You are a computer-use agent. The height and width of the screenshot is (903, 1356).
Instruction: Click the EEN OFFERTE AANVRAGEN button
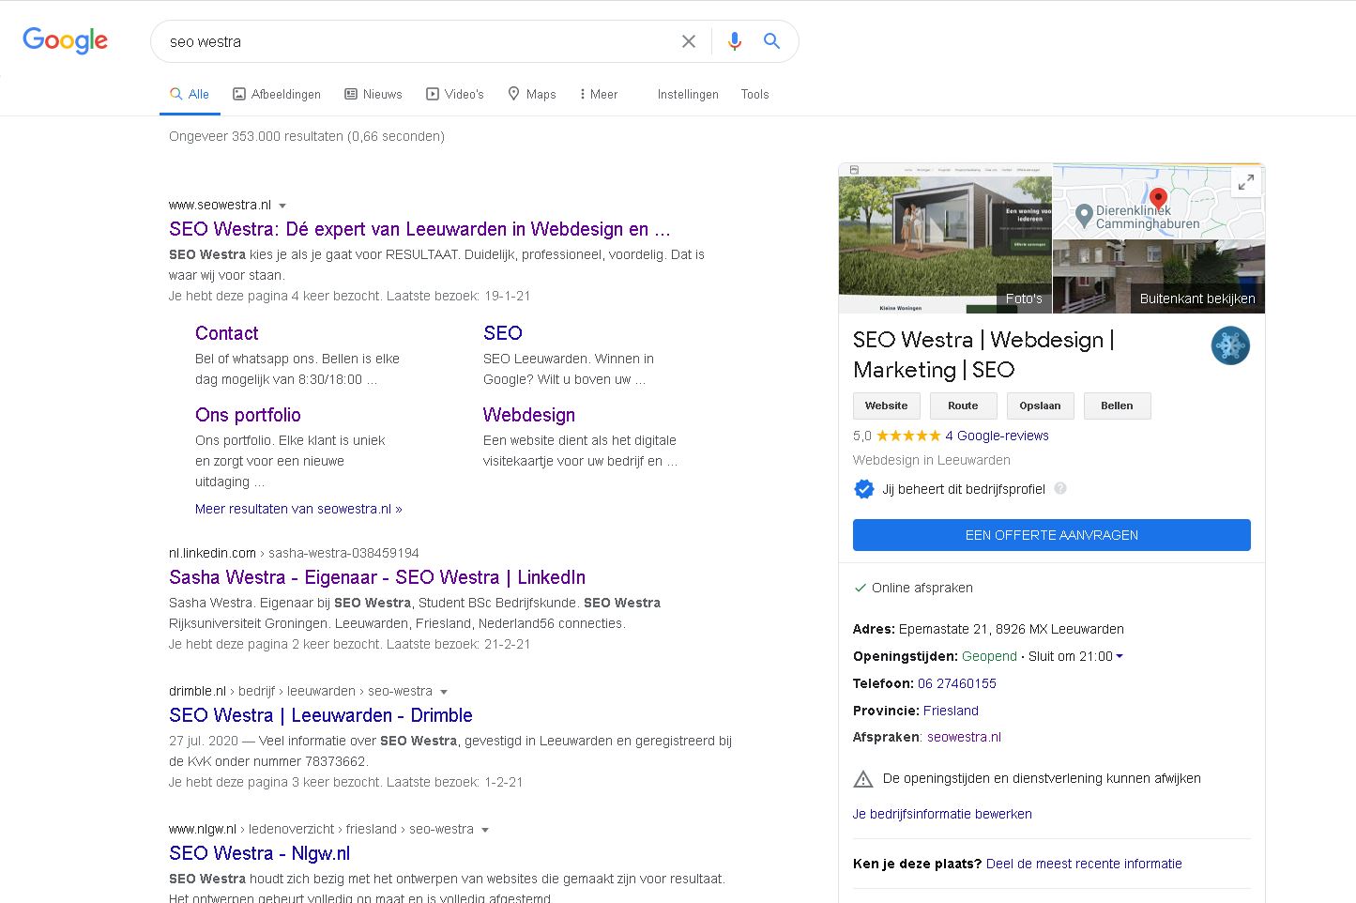pyautogui.click(x=1051, y=535)
